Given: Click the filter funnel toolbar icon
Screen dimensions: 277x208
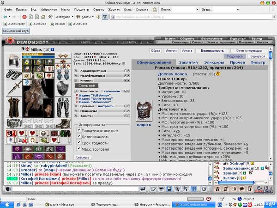Looking at the screenshot, I should pos(105,17).
